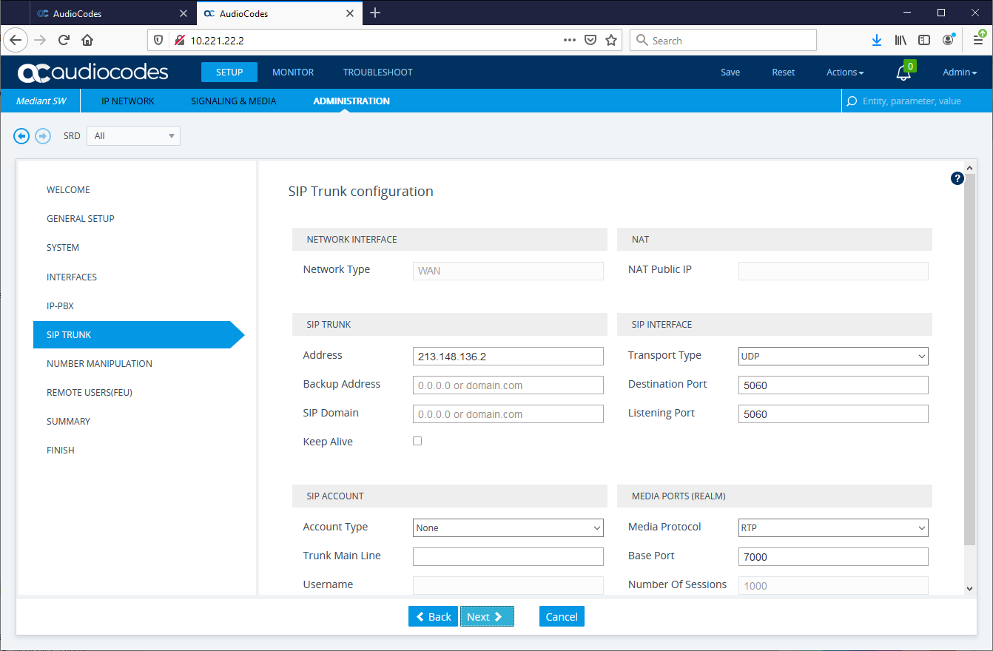Image resolution: width=993 pixels, height=651 pixels.
Task: Go Back to the previous wizard step
Action: [x=433, y=617]
